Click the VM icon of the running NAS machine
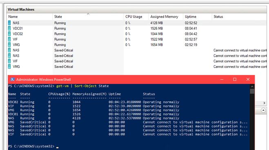Screen dimensions: 269x150 pyautogui.click(x=9, y=23)
